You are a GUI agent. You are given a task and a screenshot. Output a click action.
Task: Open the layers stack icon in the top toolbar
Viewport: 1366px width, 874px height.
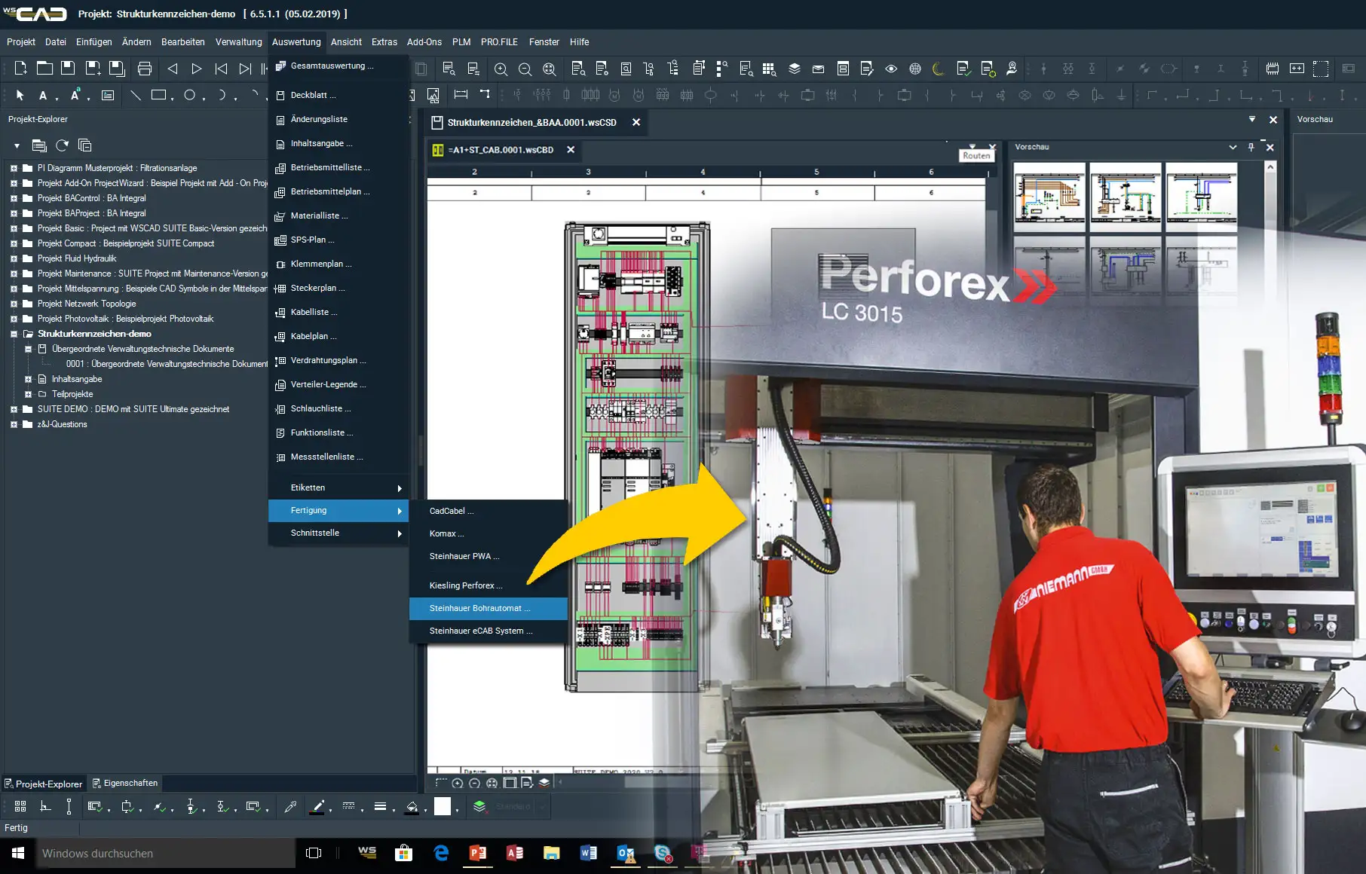794,69
